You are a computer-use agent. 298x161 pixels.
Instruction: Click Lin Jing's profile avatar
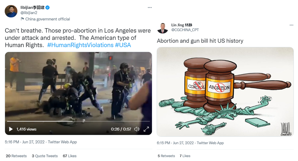162,28
